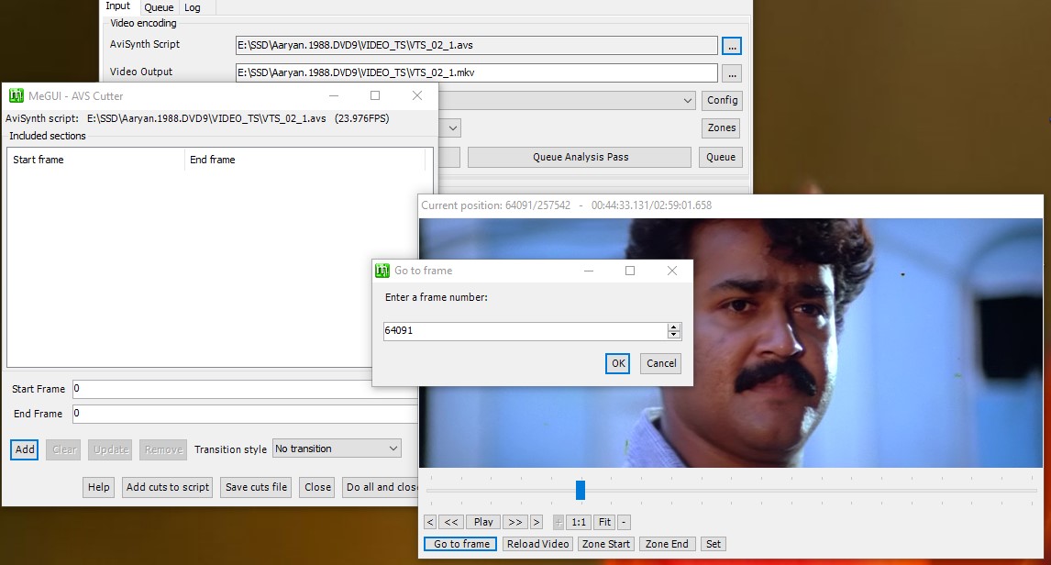Open the Zones button in main window
The width and height of the screenshot is (1051, 565).
722,127
